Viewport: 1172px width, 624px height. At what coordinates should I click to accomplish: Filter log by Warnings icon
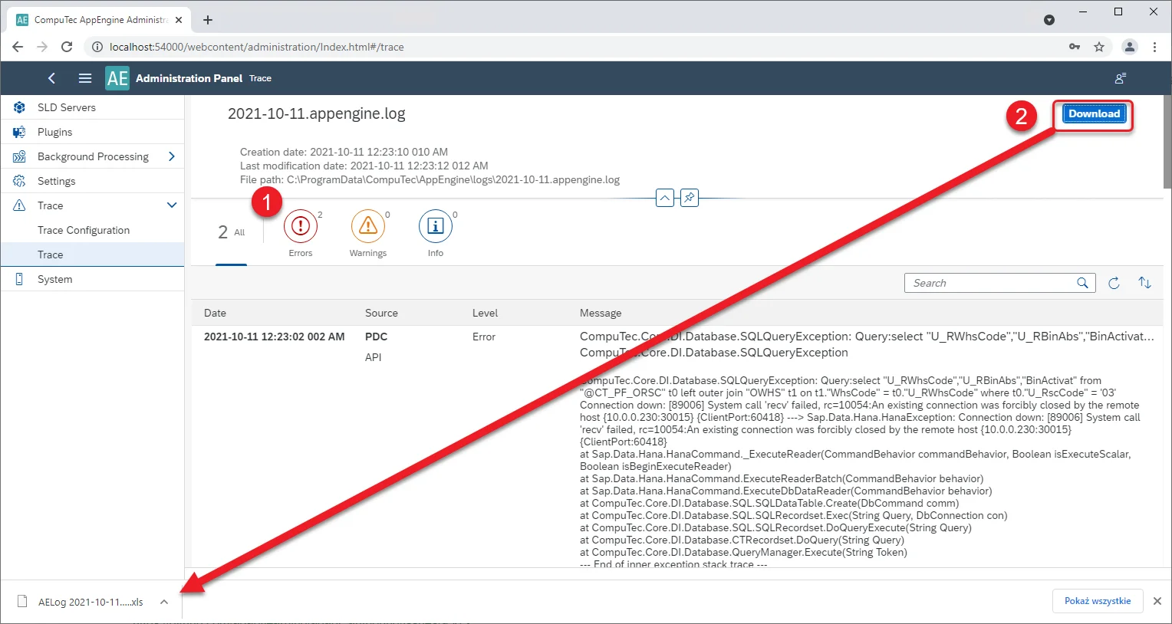(x=368, y=226)
